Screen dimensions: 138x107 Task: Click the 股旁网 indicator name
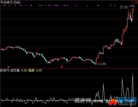click(x=5, y=70)
